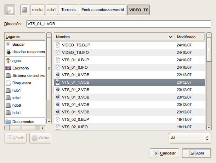Go to Escritorio in places list
The width and height of the screenshot is (216, 163).
(21, 68)
